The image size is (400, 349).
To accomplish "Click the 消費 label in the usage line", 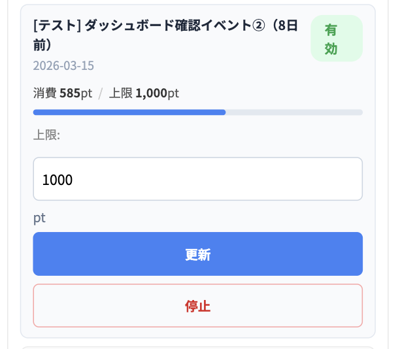I will click(x=45, y=93).
